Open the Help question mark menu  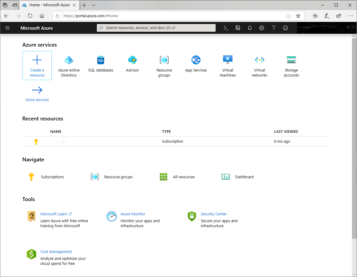point(274,28)
